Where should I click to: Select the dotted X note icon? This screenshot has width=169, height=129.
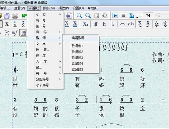click(86, 24)
